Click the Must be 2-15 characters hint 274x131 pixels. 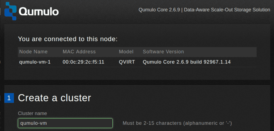pos(177,123)
